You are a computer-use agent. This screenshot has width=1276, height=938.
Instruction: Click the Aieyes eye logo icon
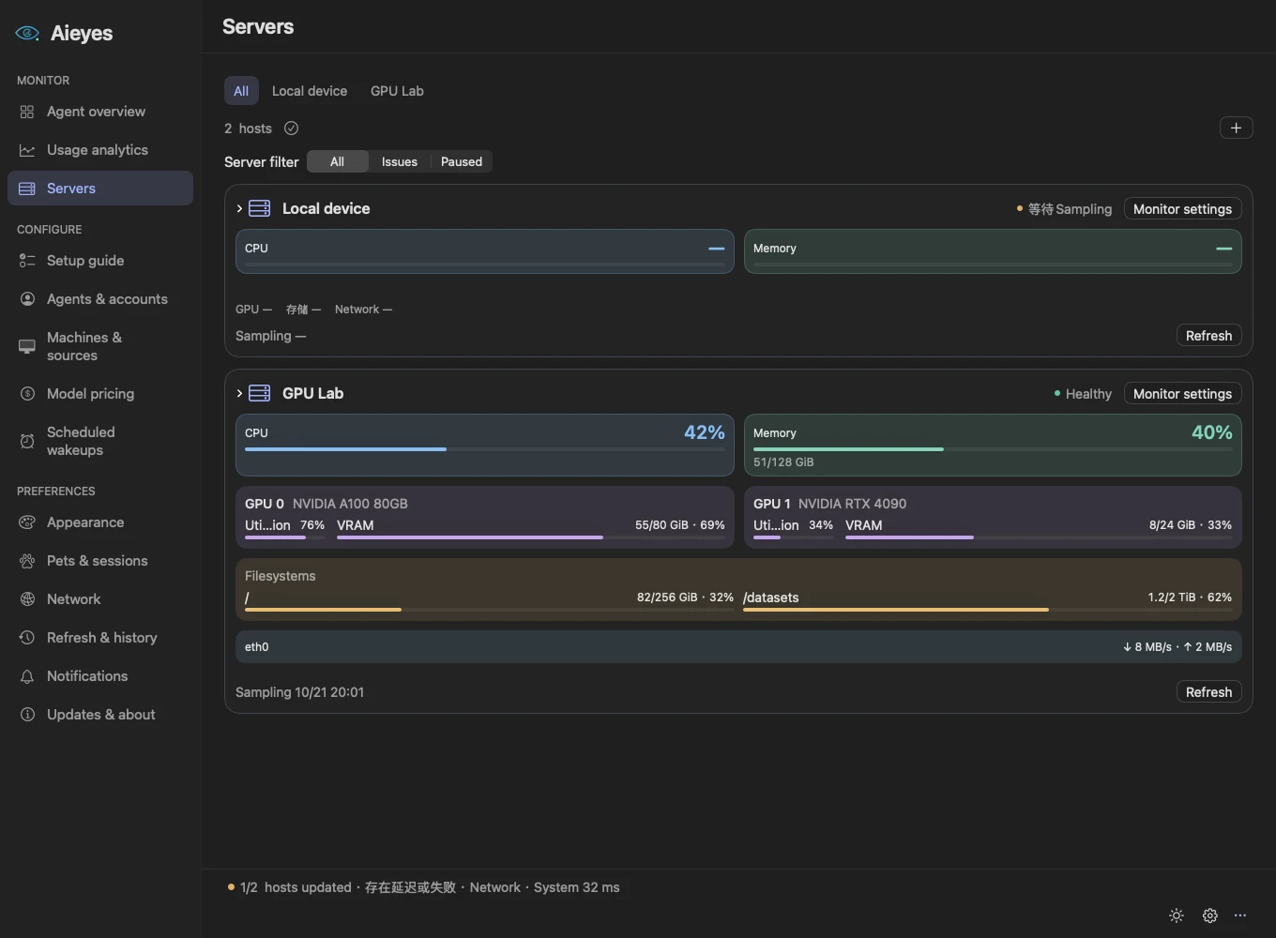(x=27, y=33)
